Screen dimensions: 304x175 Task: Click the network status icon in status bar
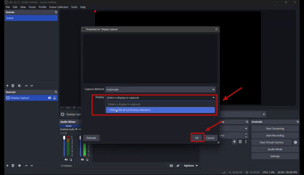tap(224, 172)
